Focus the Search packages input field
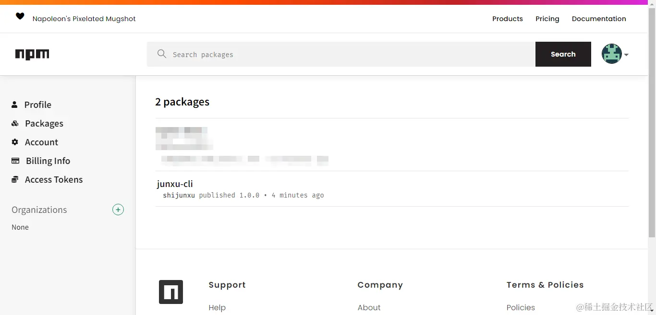 [341, 54]
